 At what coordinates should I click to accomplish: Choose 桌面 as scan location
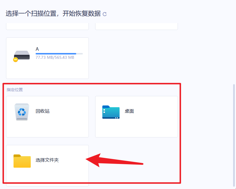[137, 117]
